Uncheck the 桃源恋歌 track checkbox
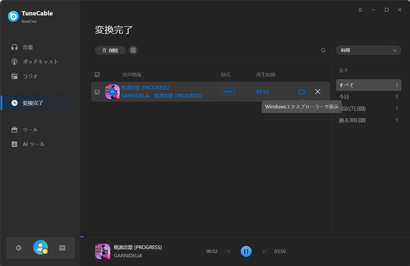This screenshot has height=266, width=410. (97, 92)
